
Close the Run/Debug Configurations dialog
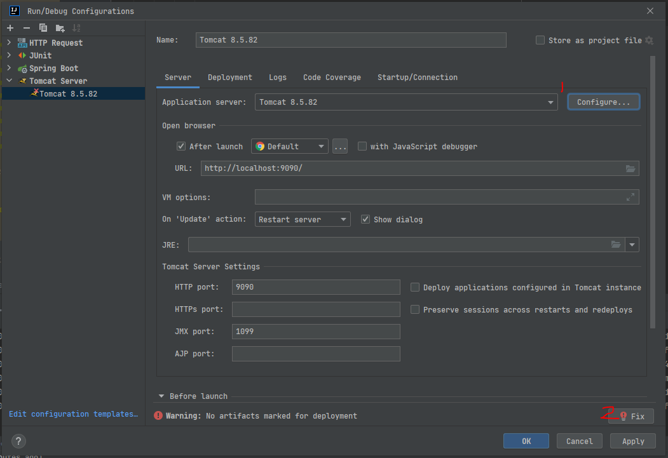pyautogui.click(x=650, y=11)
